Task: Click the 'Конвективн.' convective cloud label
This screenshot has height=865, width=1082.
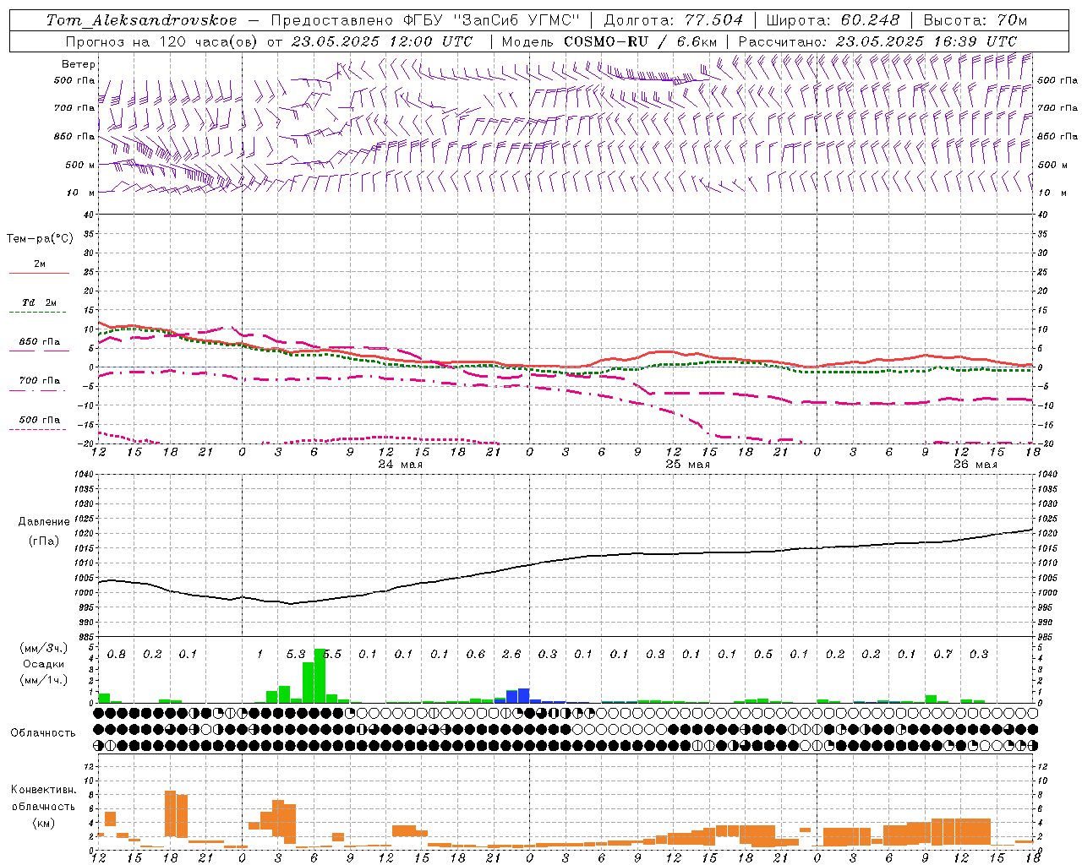Action: pyautogui.click(x=44, y=790)
